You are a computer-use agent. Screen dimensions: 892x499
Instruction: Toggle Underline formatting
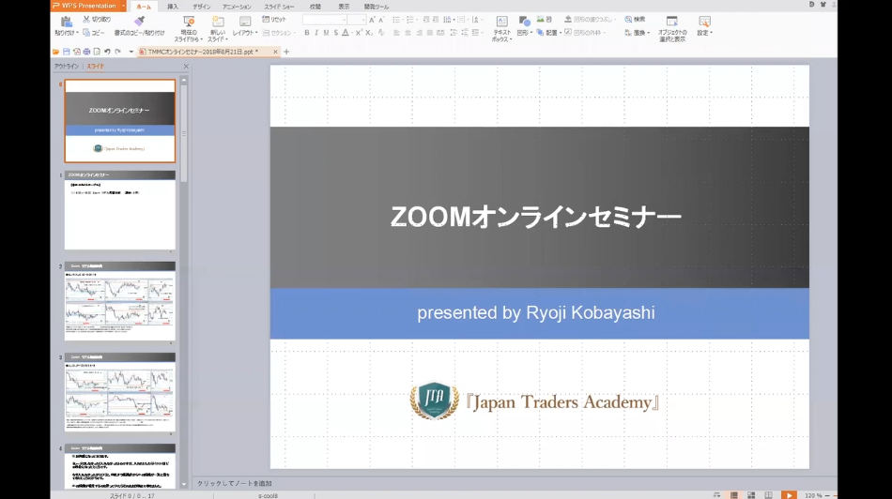[x=326, y=33]
